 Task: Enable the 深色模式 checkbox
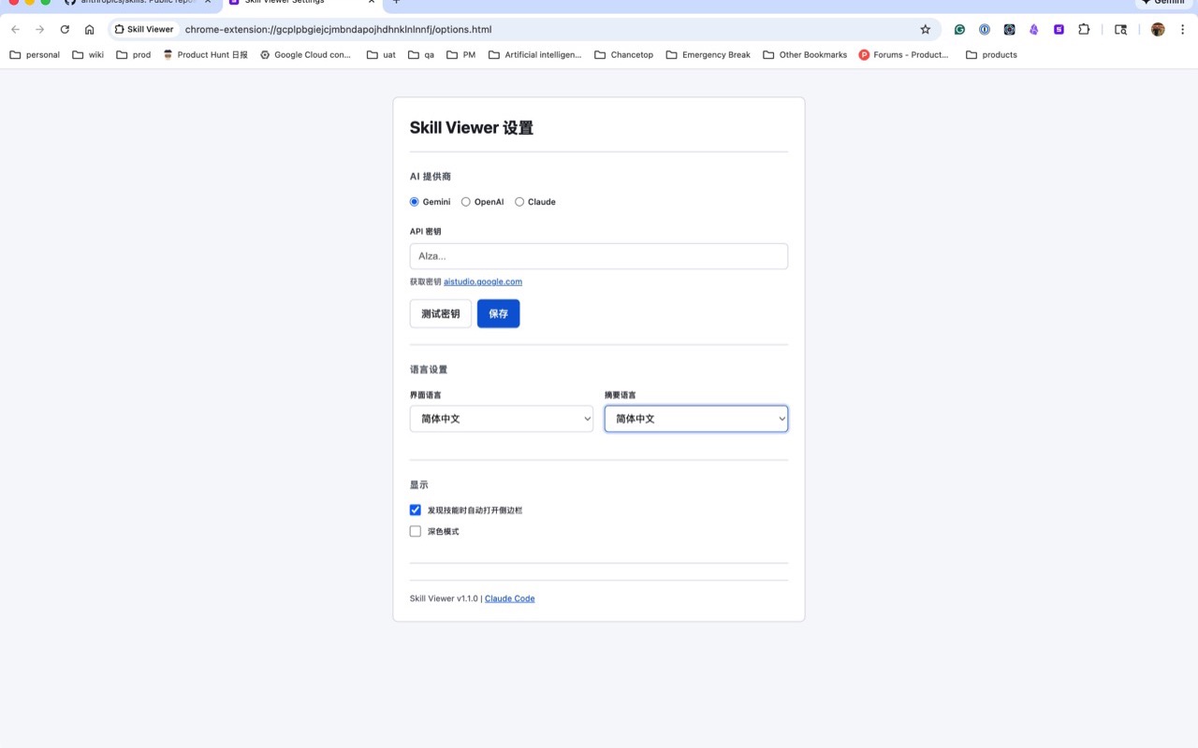pos(415,530)
